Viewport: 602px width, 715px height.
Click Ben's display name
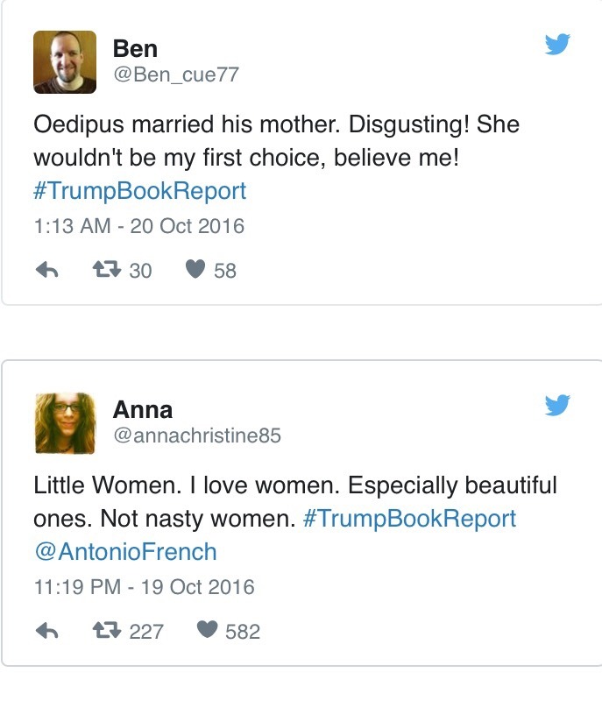(x=135, y=50)
